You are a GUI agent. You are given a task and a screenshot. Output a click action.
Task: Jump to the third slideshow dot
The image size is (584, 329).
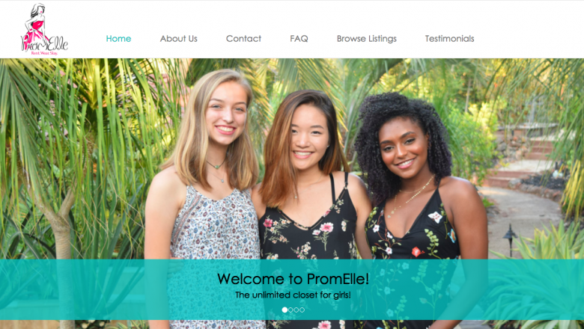click(296, 310)
